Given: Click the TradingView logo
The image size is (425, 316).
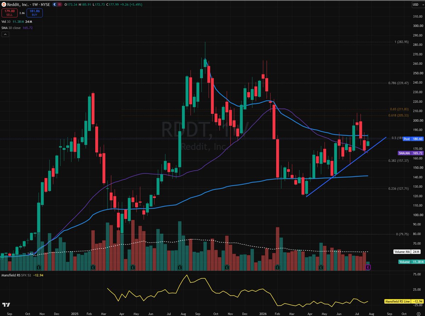Looking at the screenshot, I should (6, 304).
